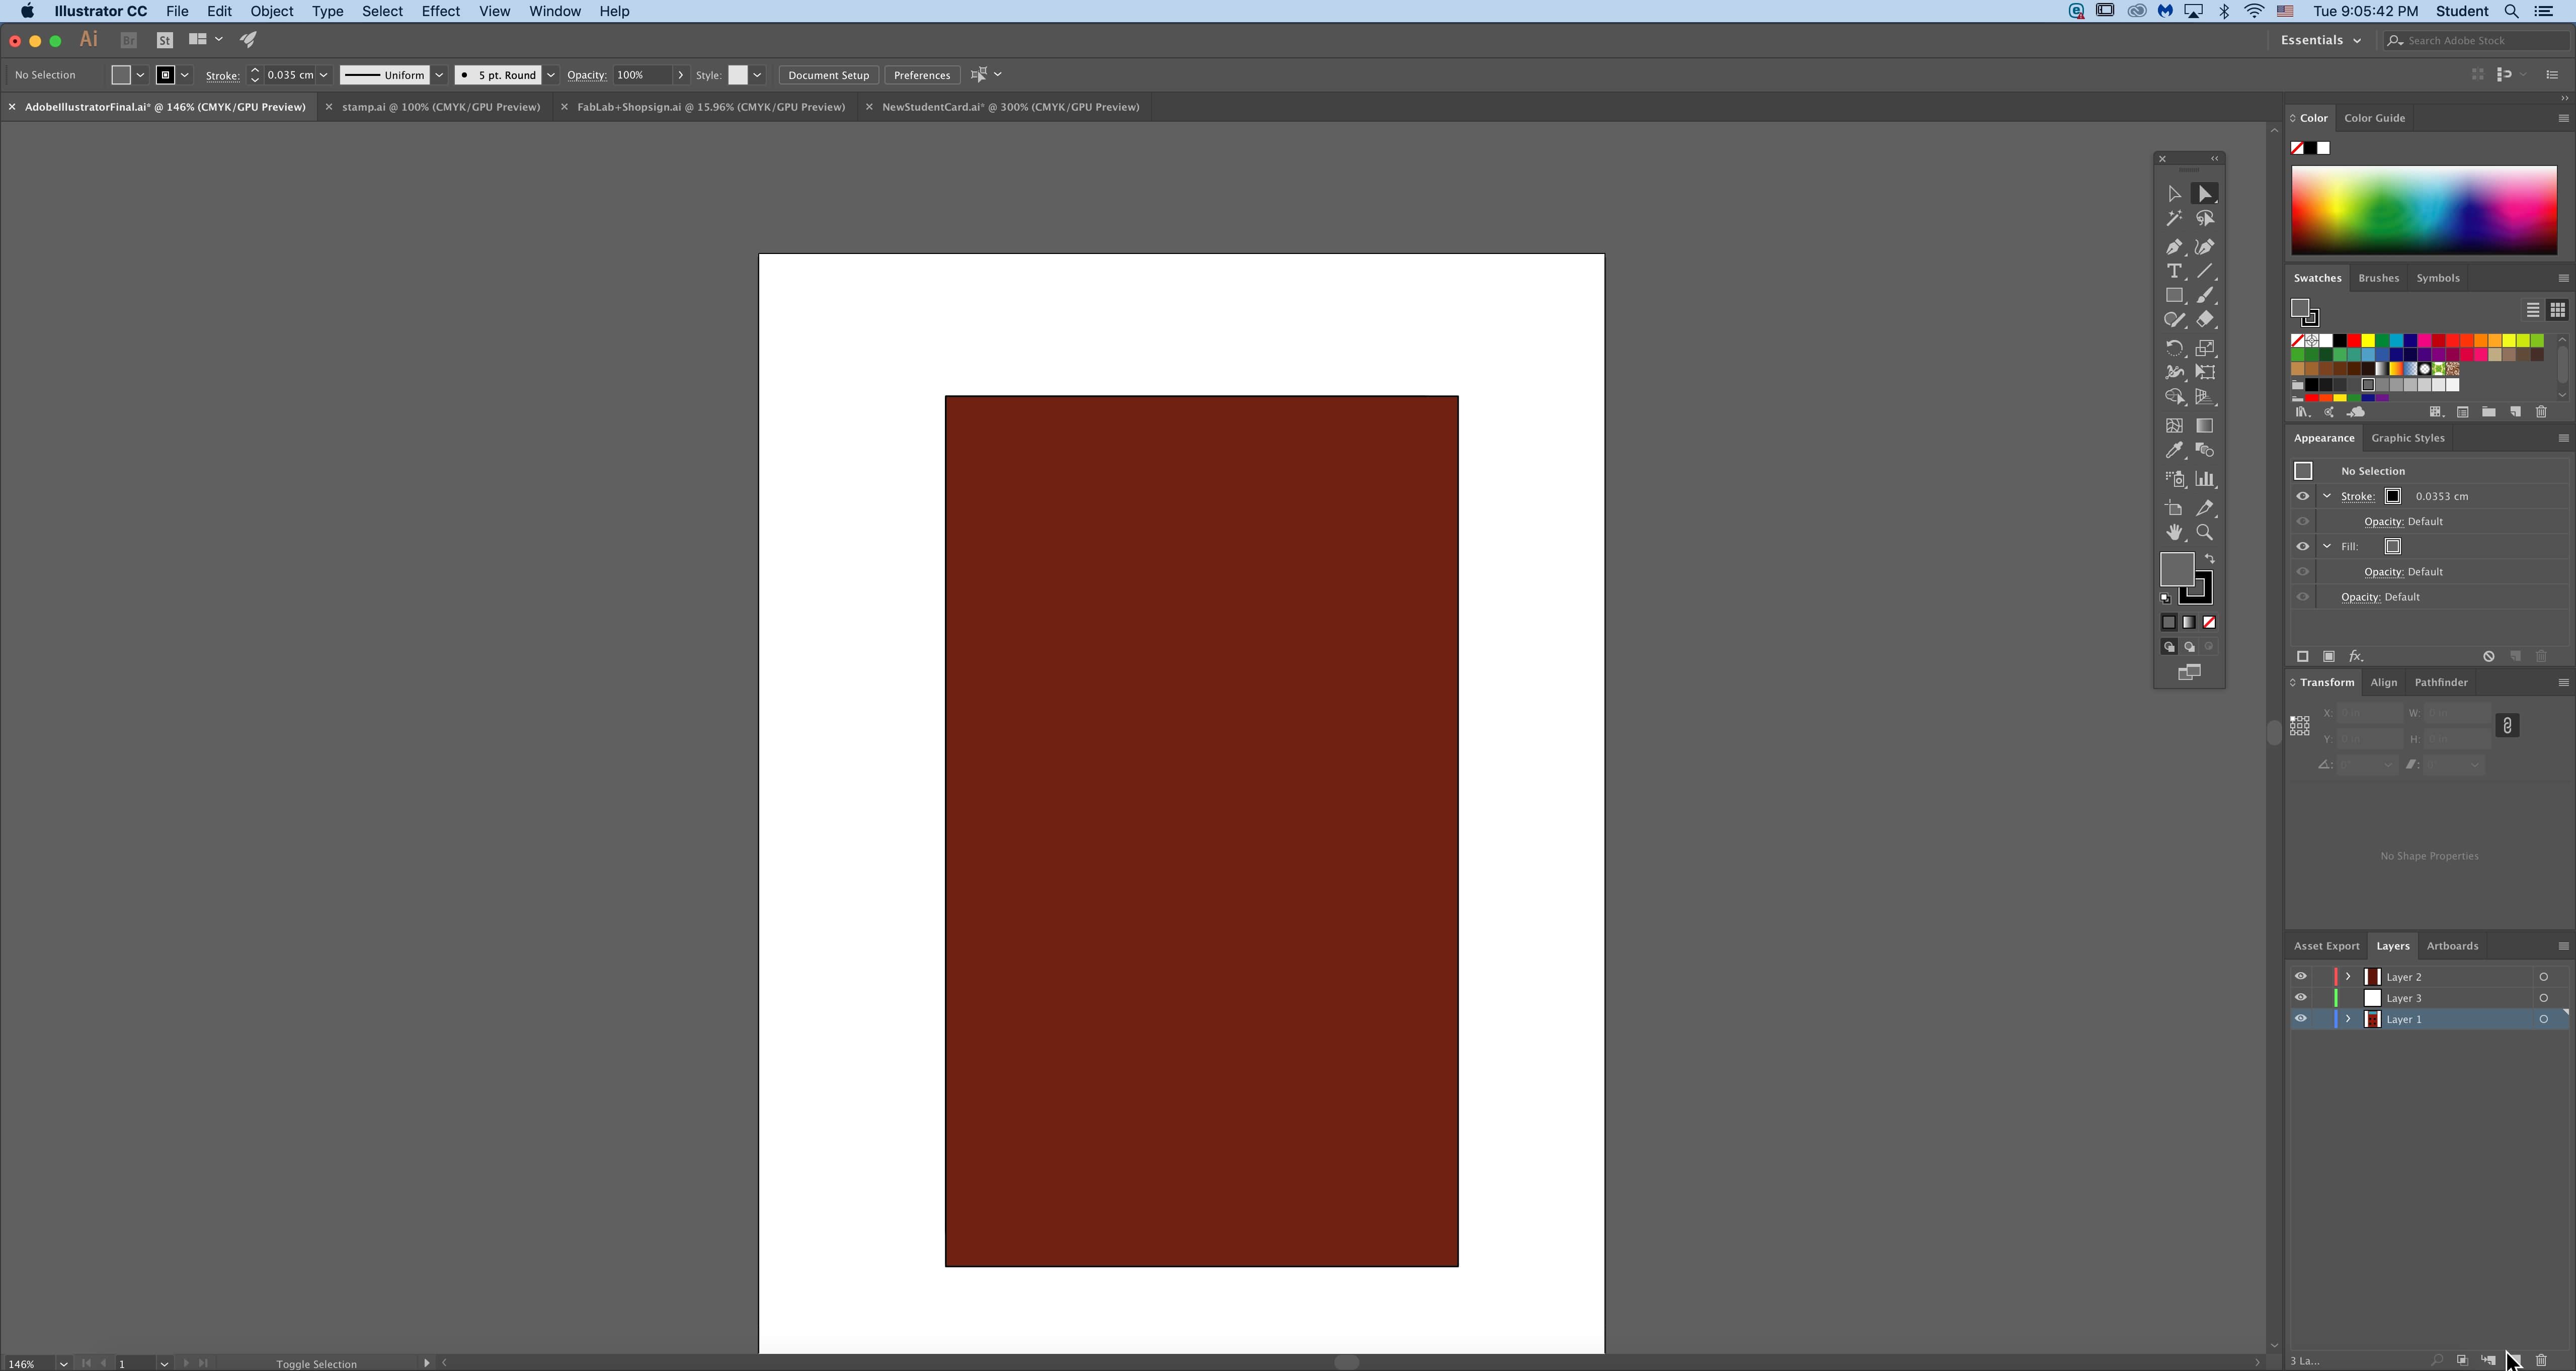Delete selected layer with trash icon
The image size is (2576, 1371).
click(2541, 1360)
